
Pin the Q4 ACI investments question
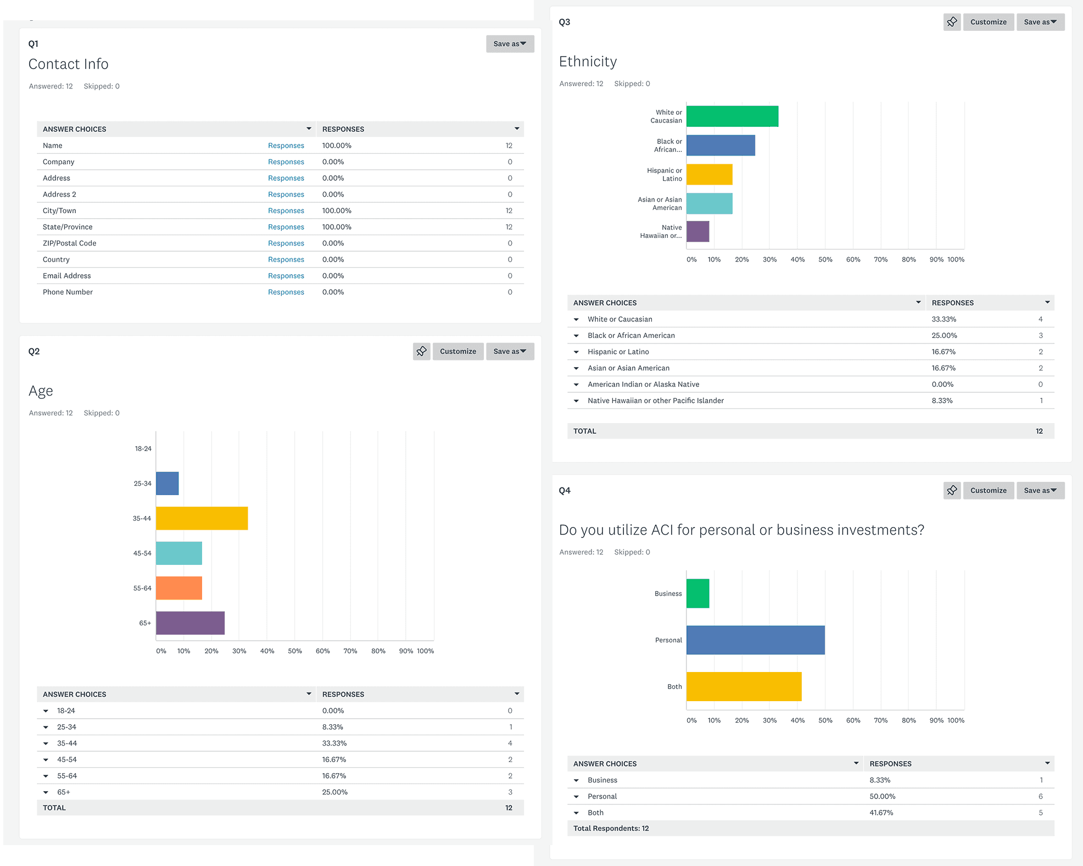952,490
